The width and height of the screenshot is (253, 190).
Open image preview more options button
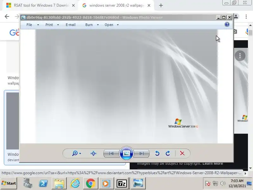[x=240, y=56]
